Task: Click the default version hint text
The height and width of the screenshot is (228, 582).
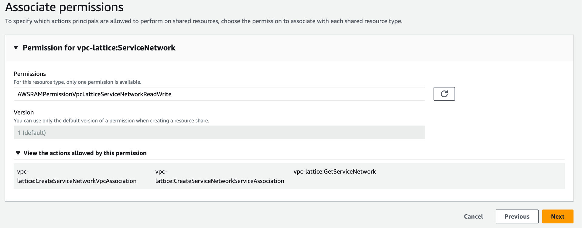Action: tap(111, 121)
